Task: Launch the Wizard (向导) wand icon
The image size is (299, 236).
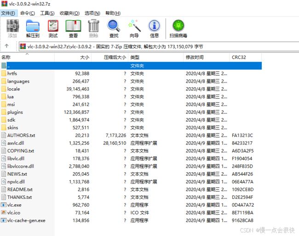Action: (x=134, y=26)
